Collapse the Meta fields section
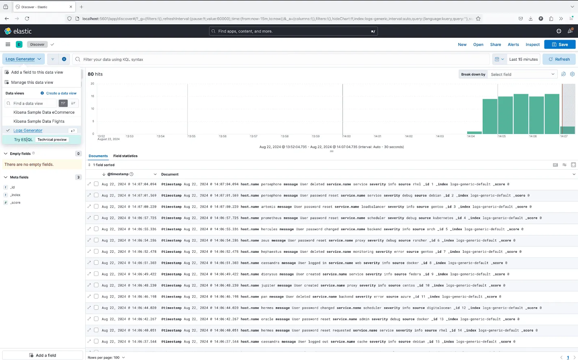Screen dimensions: 578x360 point(6,177)
